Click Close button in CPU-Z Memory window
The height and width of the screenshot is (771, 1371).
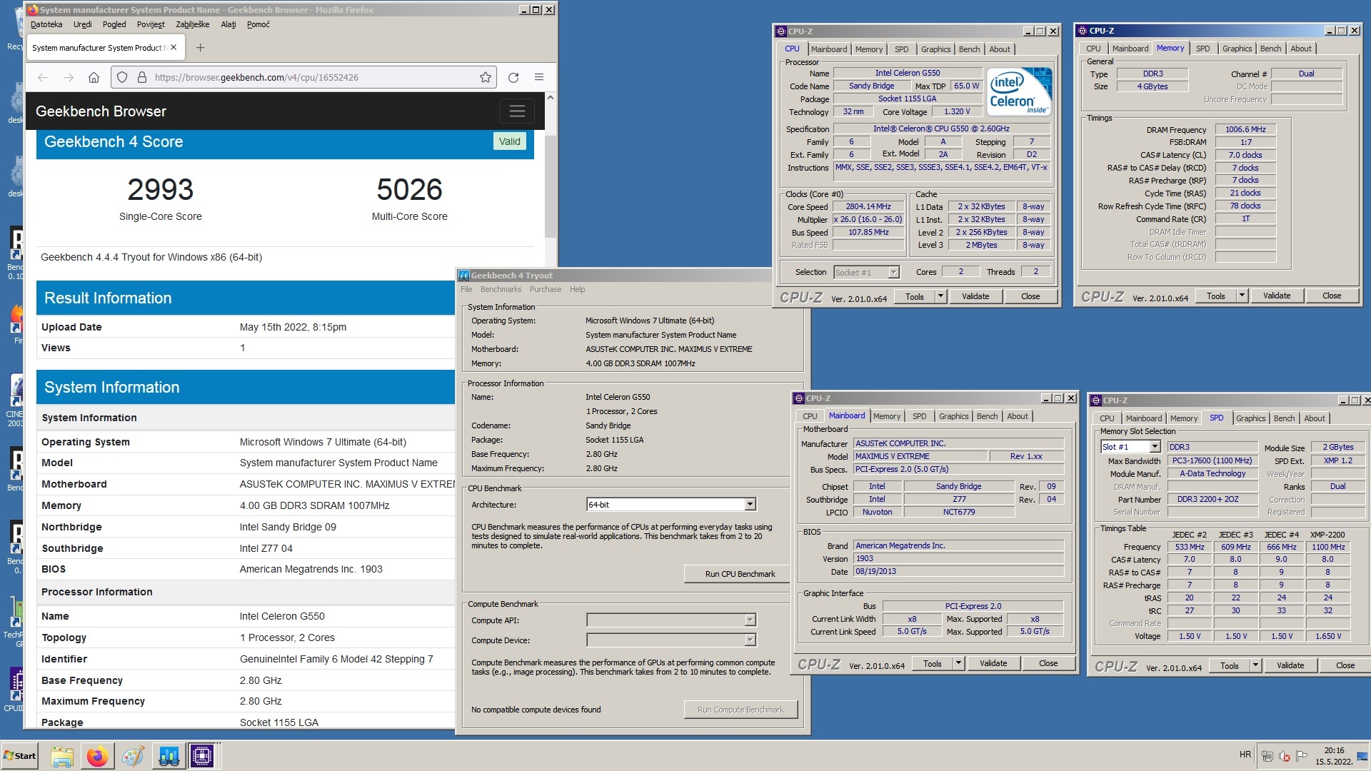(x=1332, y=296)
